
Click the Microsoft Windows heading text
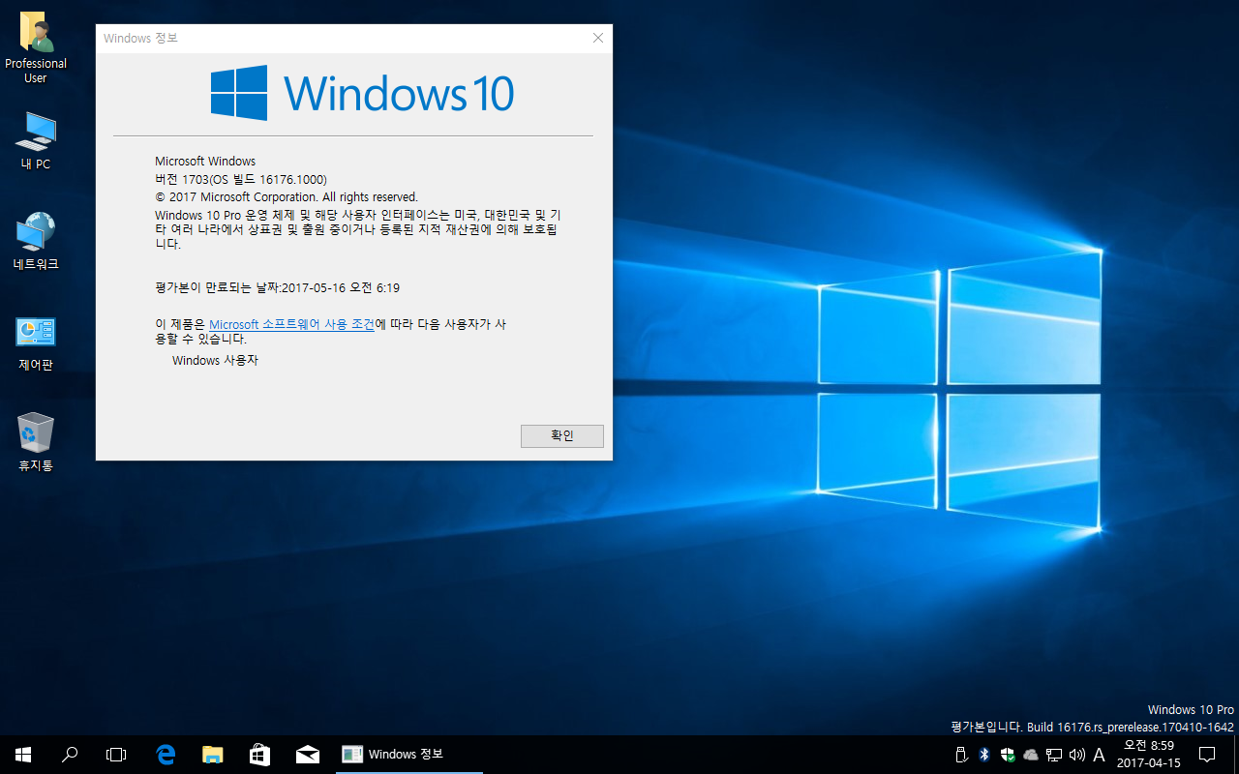click(205, 162)
